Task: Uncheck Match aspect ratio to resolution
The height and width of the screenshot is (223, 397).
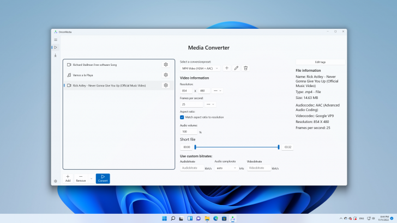Action: (x=182, y=117)
